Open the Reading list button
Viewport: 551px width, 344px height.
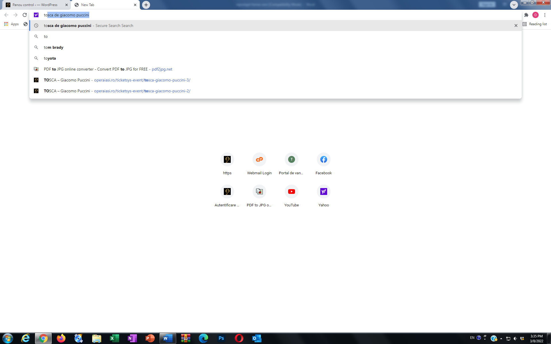click(x=535, y=24)
